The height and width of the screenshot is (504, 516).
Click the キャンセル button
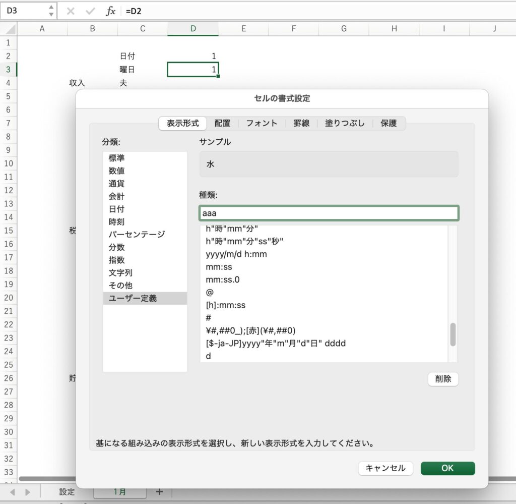coord(385,468)
